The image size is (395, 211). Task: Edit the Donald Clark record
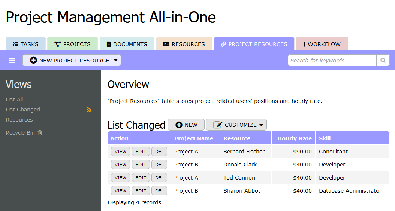pos(141,165)
